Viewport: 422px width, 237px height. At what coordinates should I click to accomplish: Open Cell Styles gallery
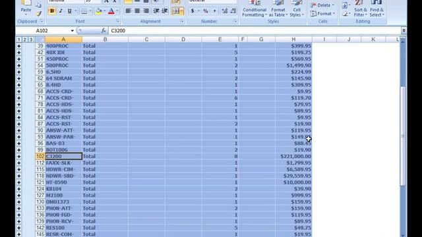[297, 9]
